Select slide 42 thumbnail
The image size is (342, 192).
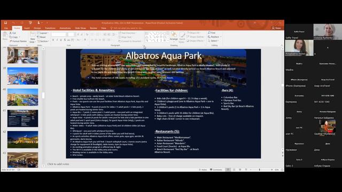pyautogui.click(x=22, y=140)
